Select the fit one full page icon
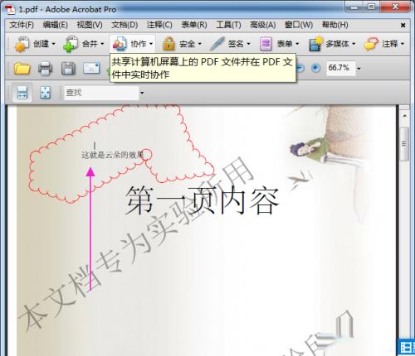This screenshot has width=415, height=356. pos(45,93)
